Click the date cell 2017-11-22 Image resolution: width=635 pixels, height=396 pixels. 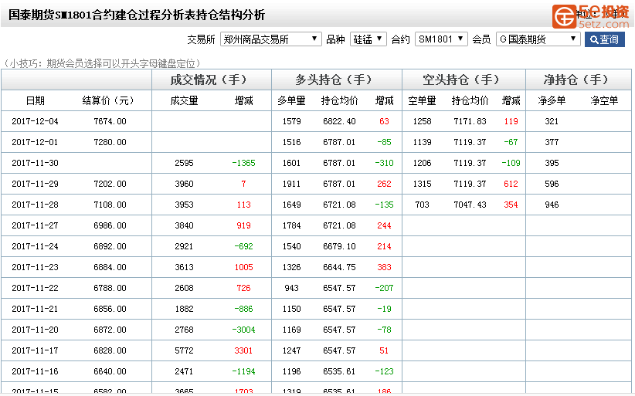pos(35,288)
